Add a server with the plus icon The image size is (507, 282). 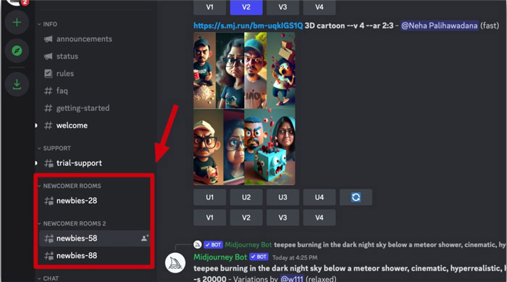click(17, 22)
